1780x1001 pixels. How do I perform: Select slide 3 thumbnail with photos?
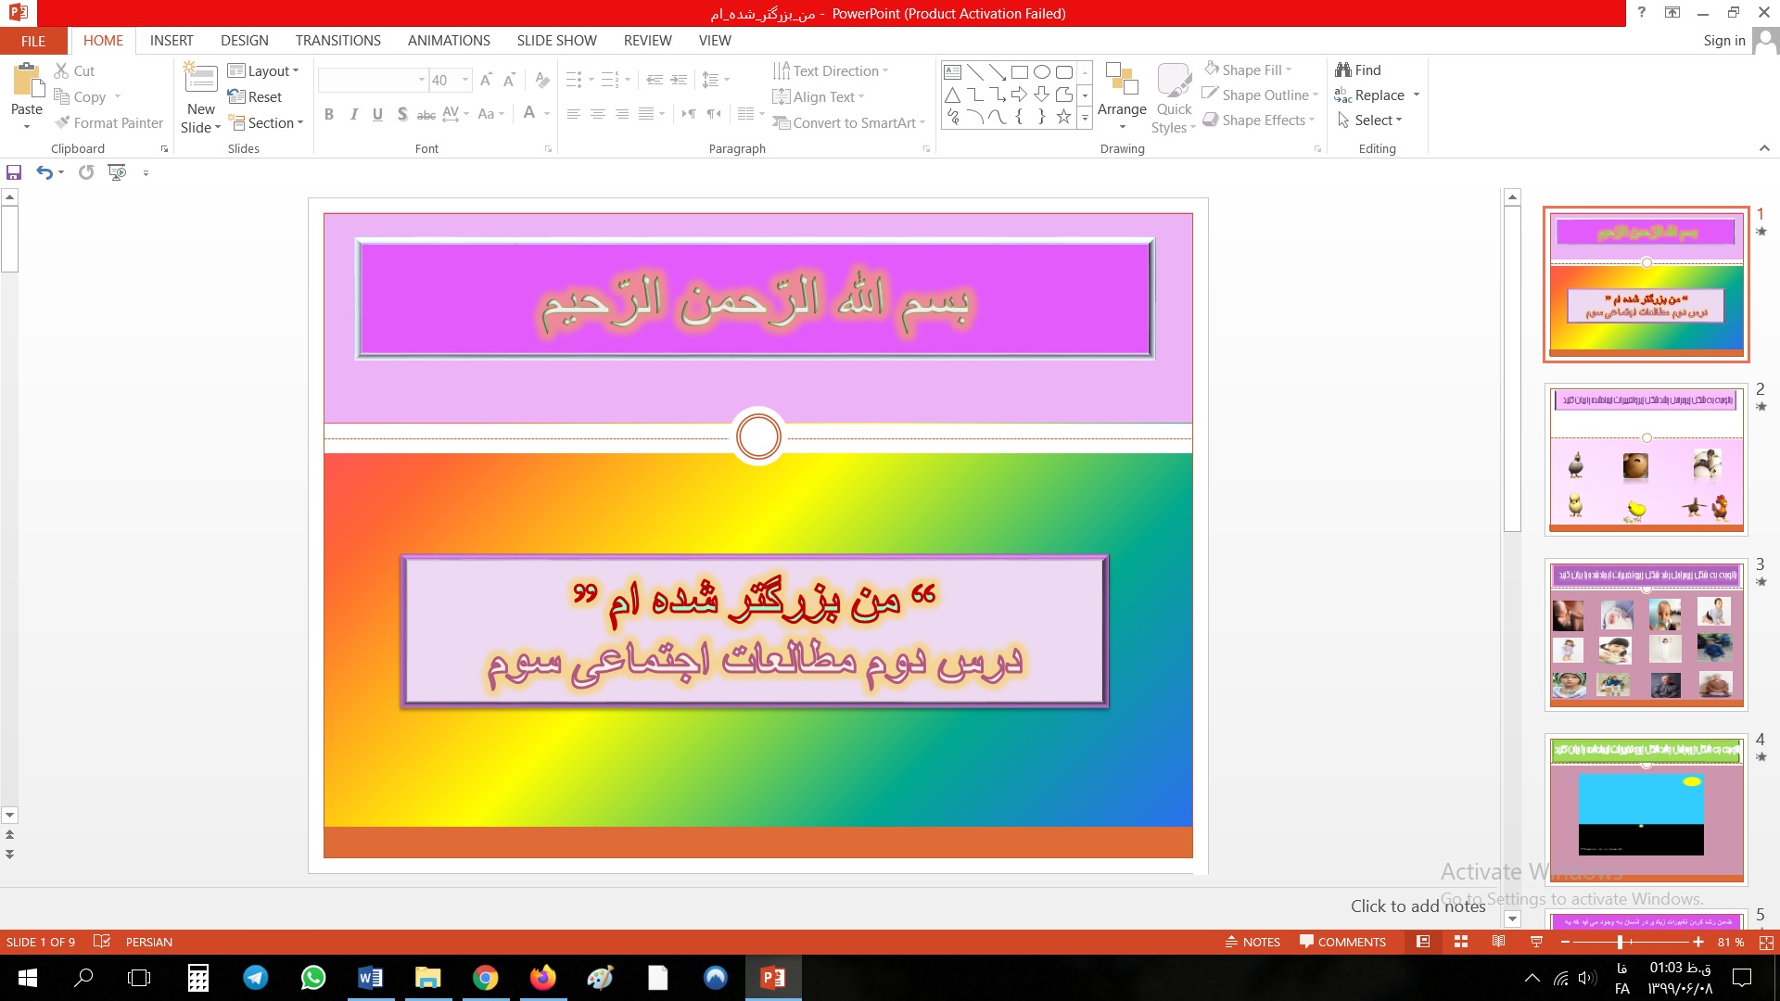click(1646, 635)
